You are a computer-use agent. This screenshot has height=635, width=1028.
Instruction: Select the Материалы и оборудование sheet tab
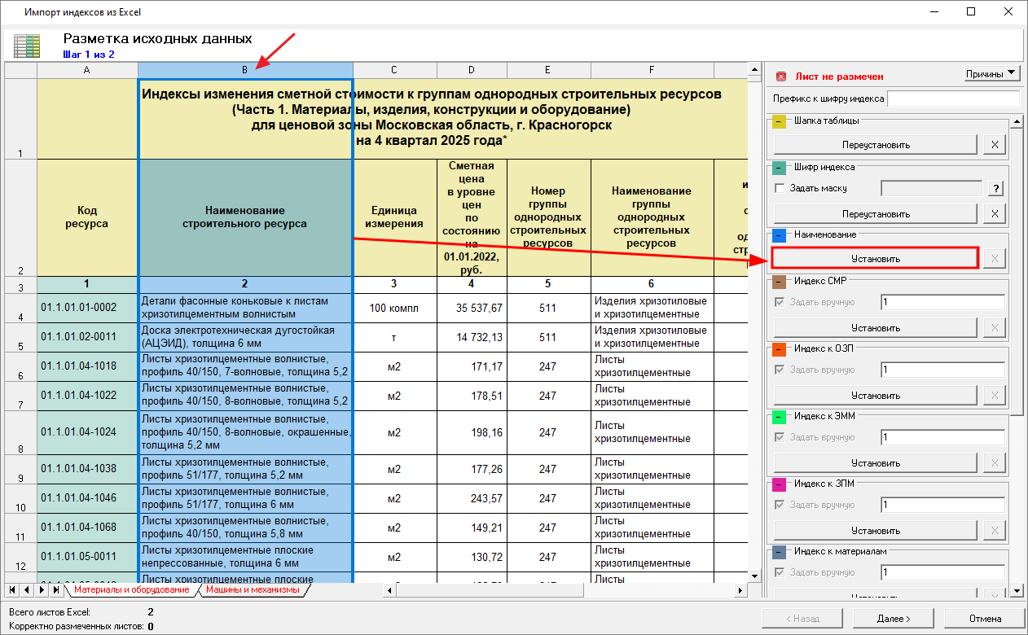(x=131, y=589)
